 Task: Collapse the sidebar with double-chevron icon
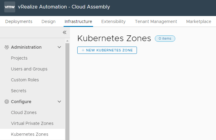tap(64, 32)
